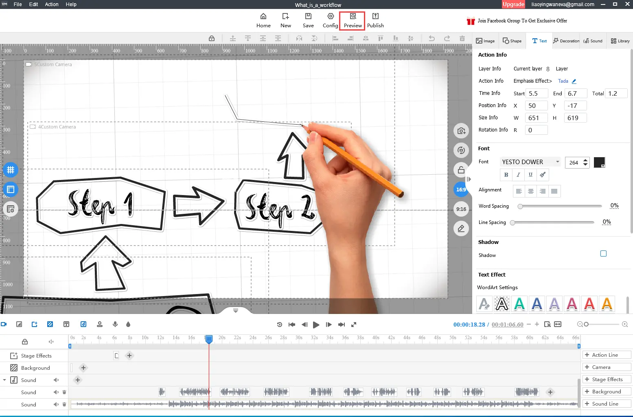Open the Action menu
The width and height of the screenshot is (633, 417).
[x=52, y=4]
